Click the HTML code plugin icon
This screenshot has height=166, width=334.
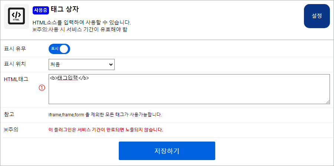point(16,16)
